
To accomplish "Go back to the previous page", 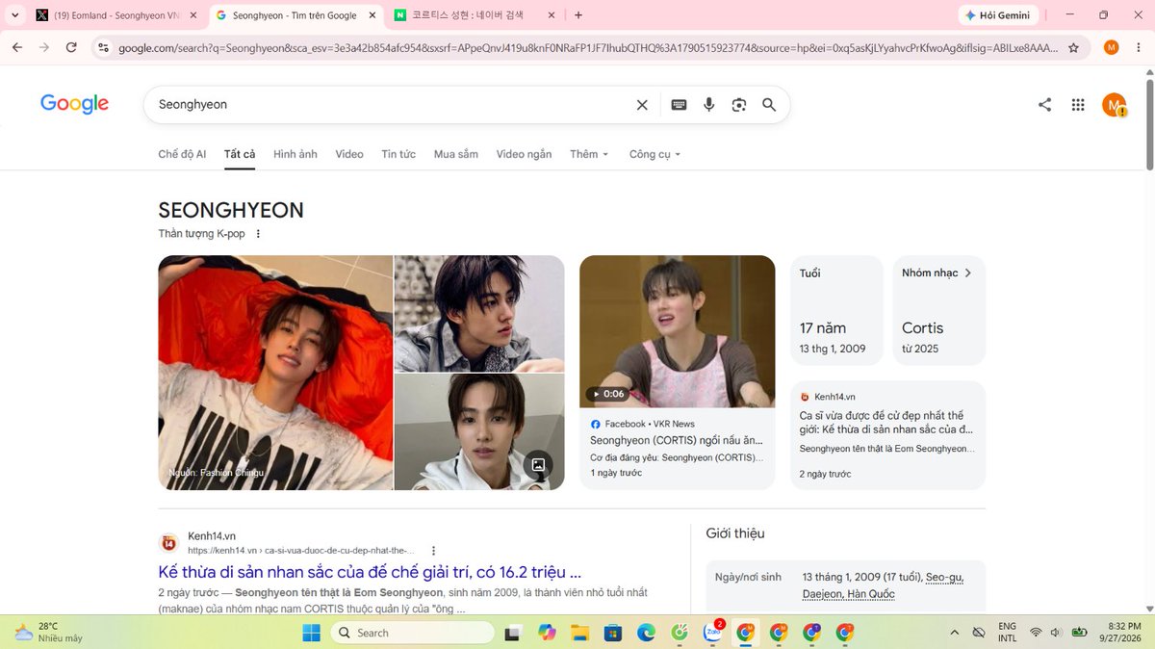I will coord(17,47).
